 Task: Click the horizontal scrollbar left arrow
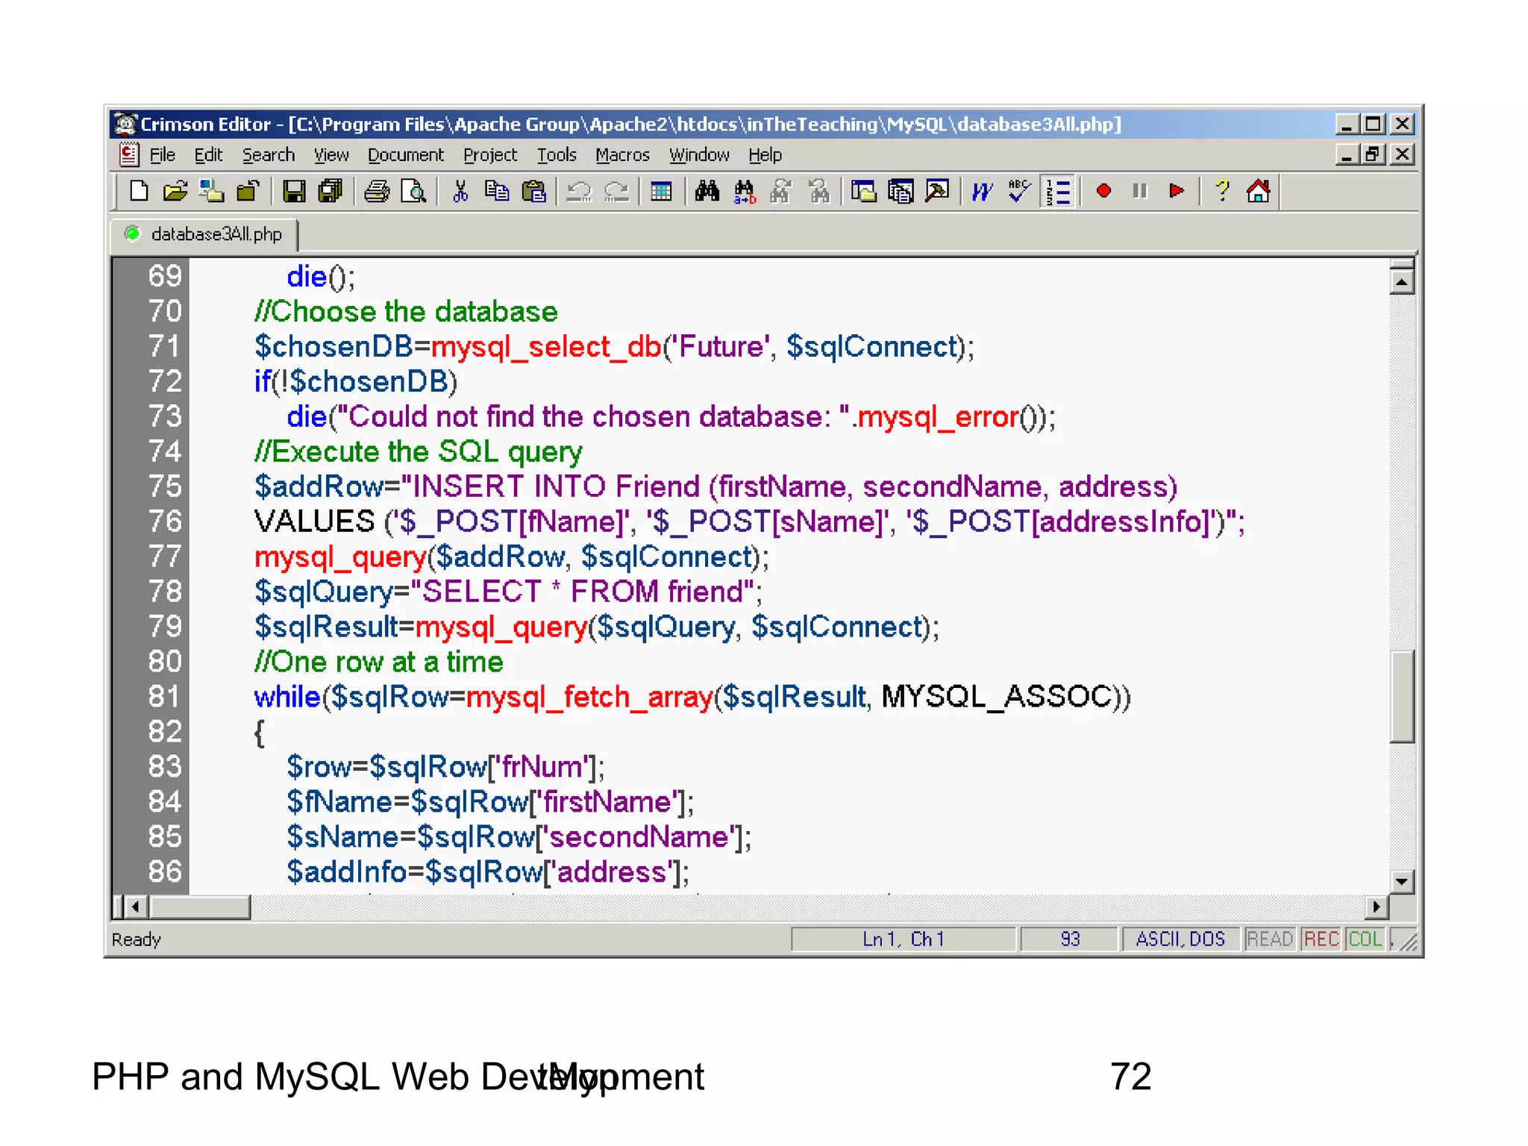(135, 907)
